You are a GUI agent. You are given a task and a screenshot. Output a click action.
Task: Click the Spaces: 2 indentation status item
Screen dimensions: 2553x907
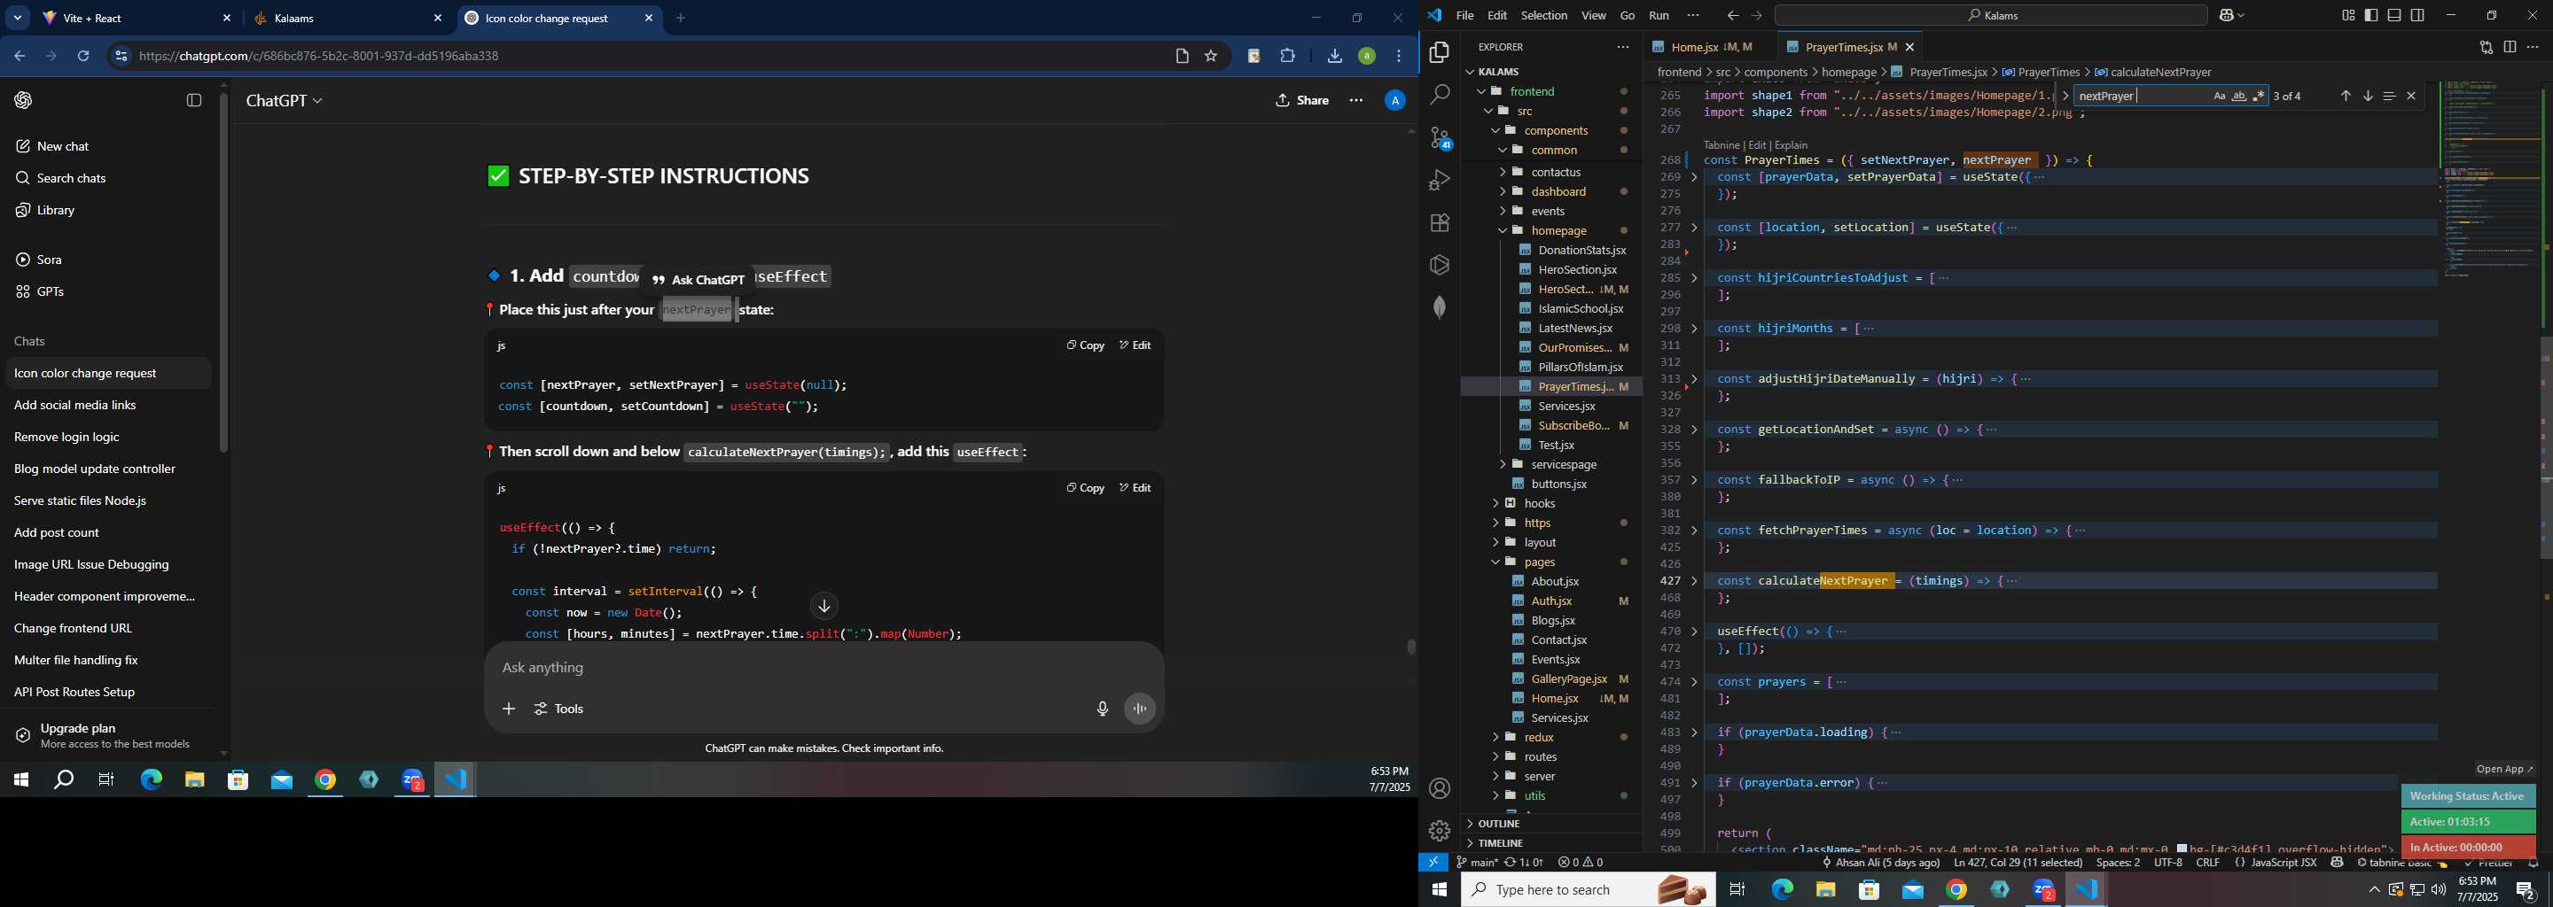coord(2118,863)
